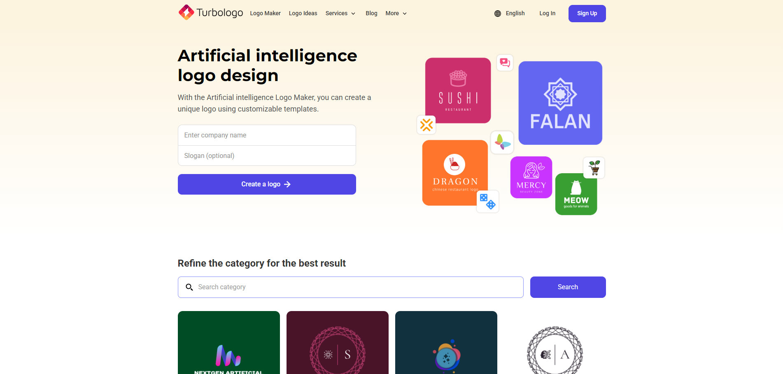Click the Sign Up button

[587, 14]
